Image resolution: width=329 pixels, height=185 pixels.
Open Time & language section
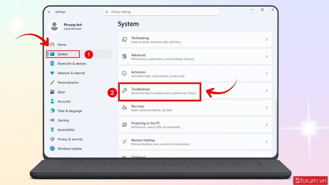[79, 111]
